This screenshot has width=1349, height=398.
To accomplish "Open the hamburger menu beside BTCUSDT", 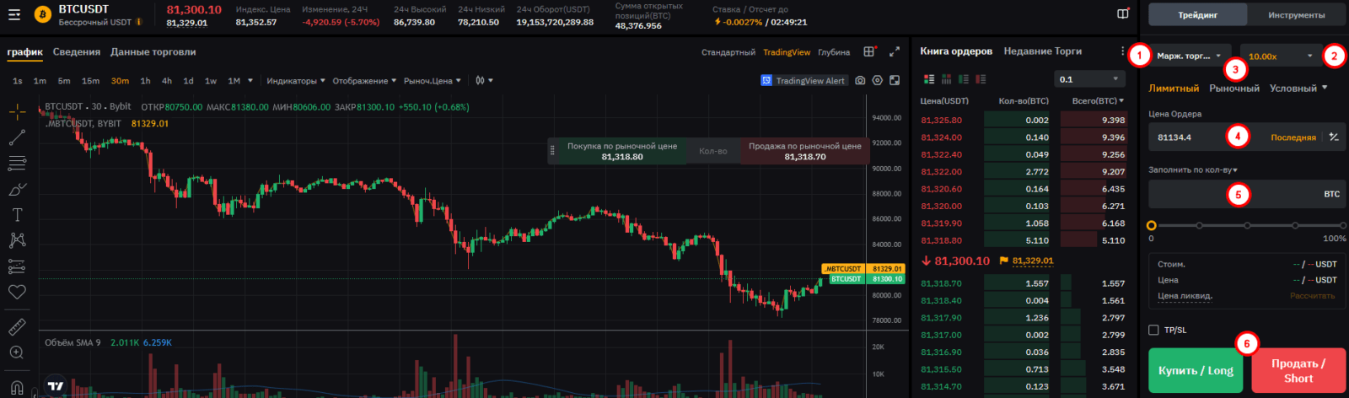I will (14, 14).
